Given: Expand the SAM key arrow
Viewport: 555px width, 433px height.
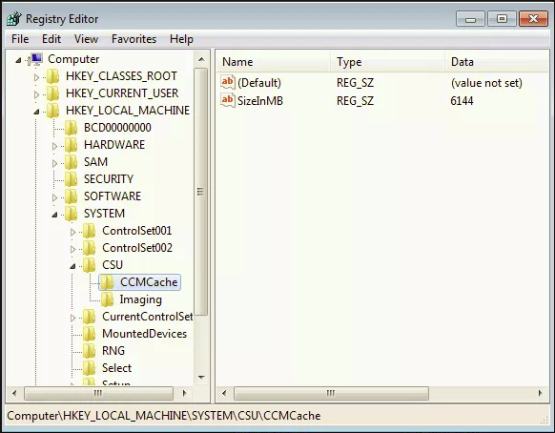Looking at the screenshot, I should 54,163.
